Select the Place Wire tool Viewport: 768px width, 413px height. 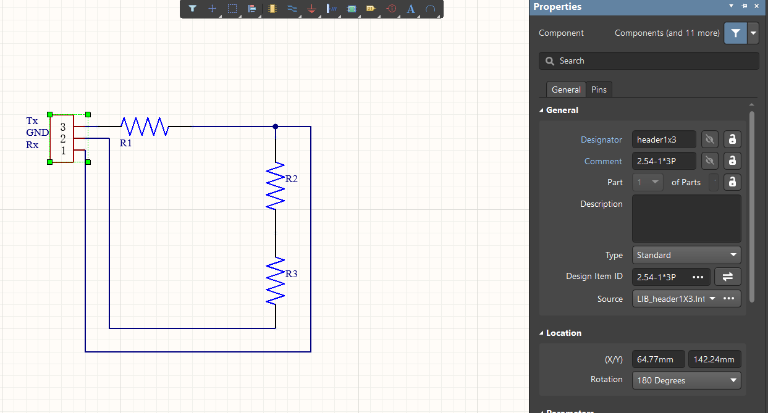[x=292, y=9]
